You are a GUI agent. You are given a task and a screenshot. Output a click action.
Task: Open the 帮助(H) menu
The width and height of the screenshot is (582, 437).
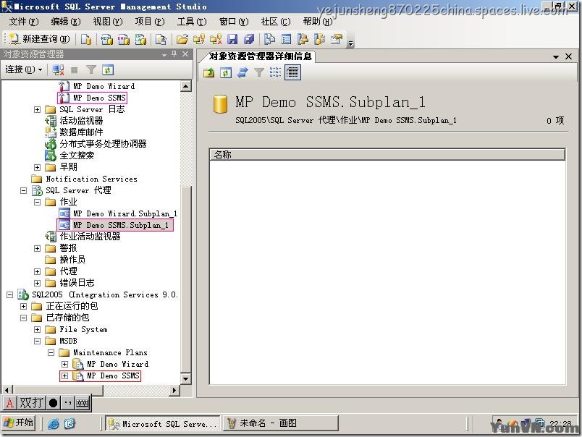(x=317, y=22)
